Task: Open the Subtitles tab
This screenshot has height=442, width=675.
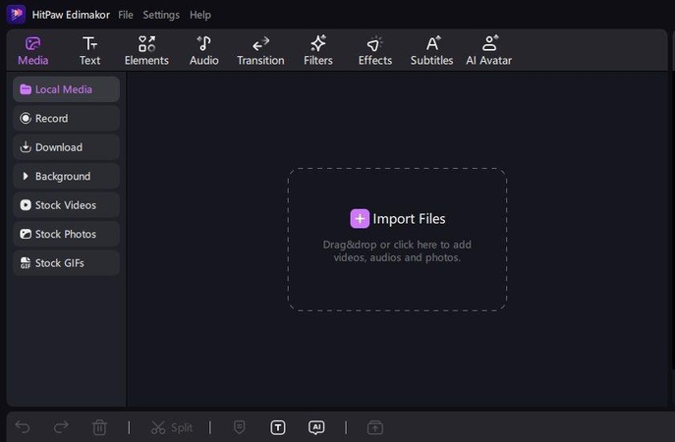Action: tap(431, 51)
